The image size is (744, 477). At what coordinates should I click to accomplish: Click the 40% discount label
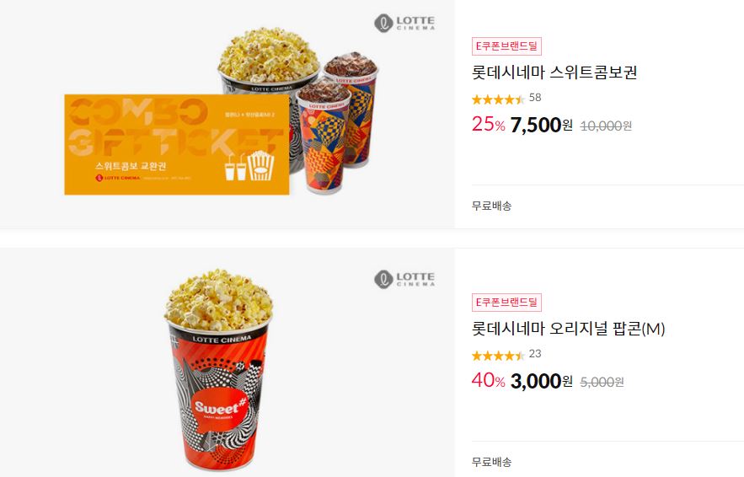(x=488, y=381)
